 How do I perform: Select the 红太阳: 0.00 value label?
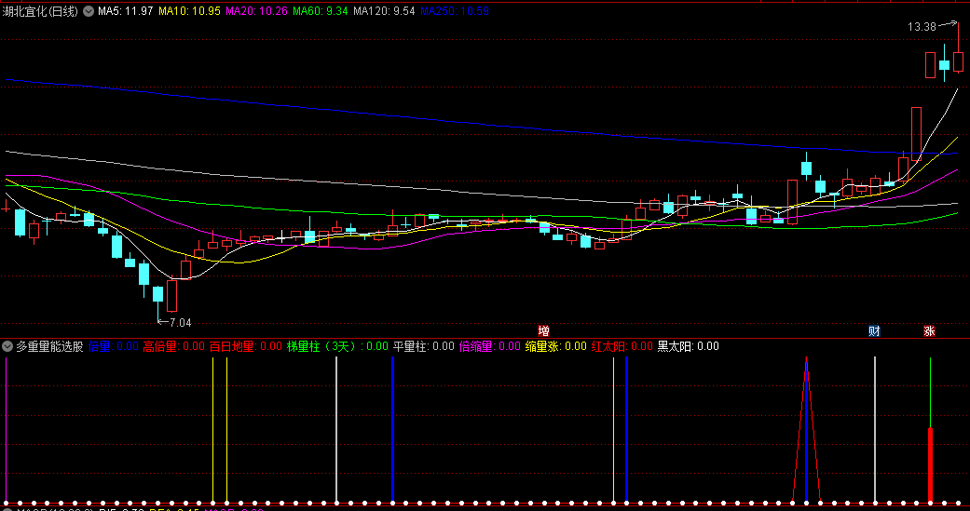(x=622, y=346)
